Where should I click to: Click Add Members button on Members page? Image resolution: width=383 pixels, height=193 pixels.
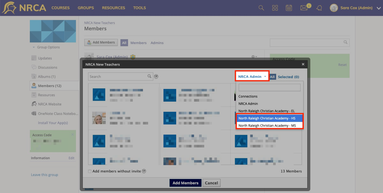[x=101, y=42]
